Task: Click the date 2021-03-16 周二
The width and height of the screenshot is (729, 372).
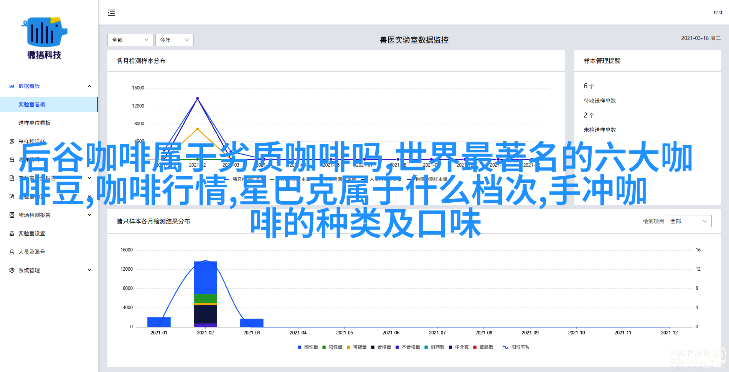Action: (x=701, y=38)
